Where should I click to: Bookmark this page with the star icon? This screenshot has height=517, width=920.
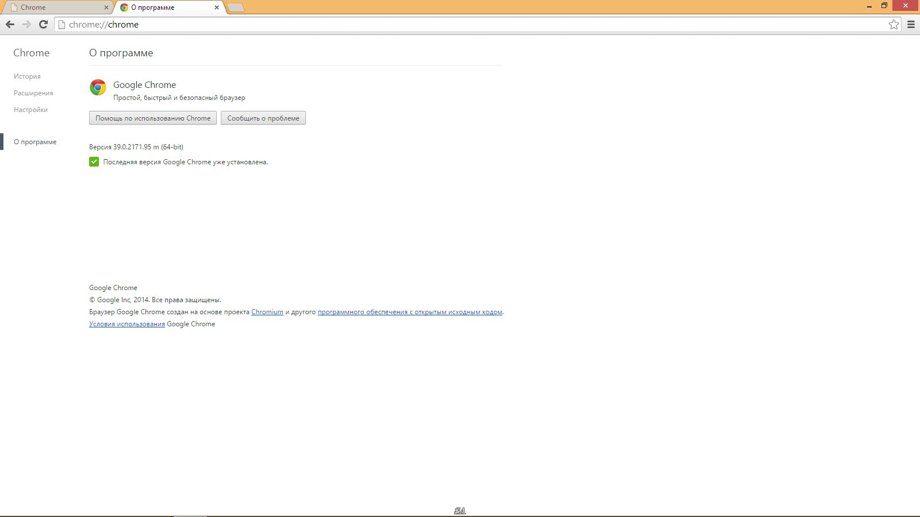(x=894, y=24)
